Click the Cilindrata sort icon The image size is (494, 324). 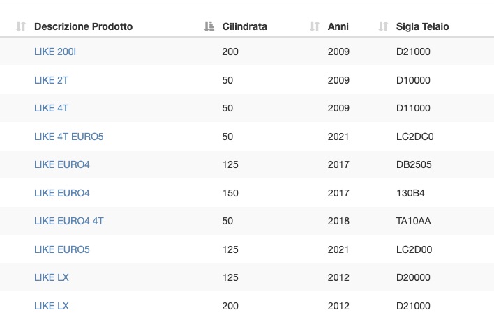pyautogui.click(x=209, y=26)
